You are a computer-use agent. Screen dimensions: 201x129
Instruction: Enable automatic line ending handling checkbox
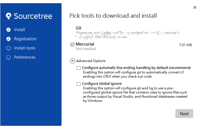tap(78, 68)
